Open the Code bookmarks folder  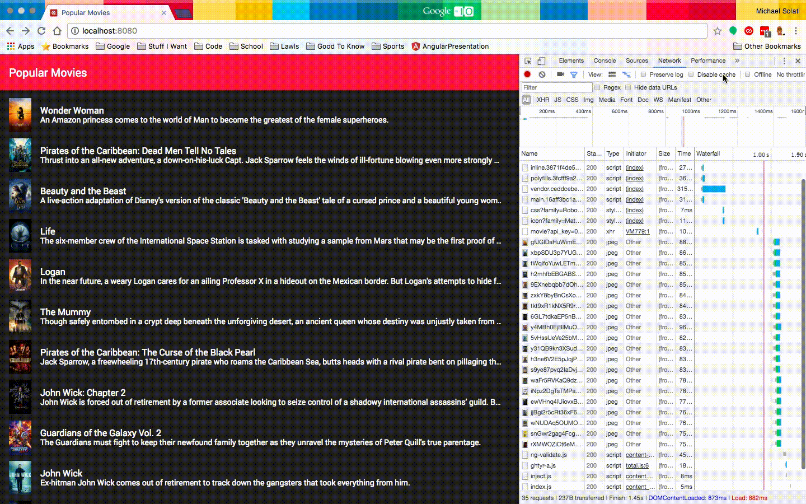click(x=208, y=46)
